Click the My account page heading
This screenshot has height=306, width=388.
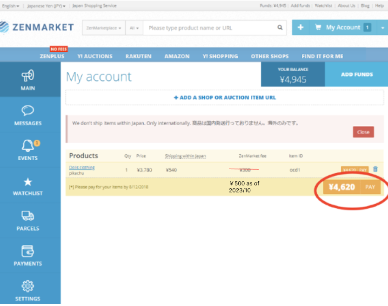pos(99,77)
